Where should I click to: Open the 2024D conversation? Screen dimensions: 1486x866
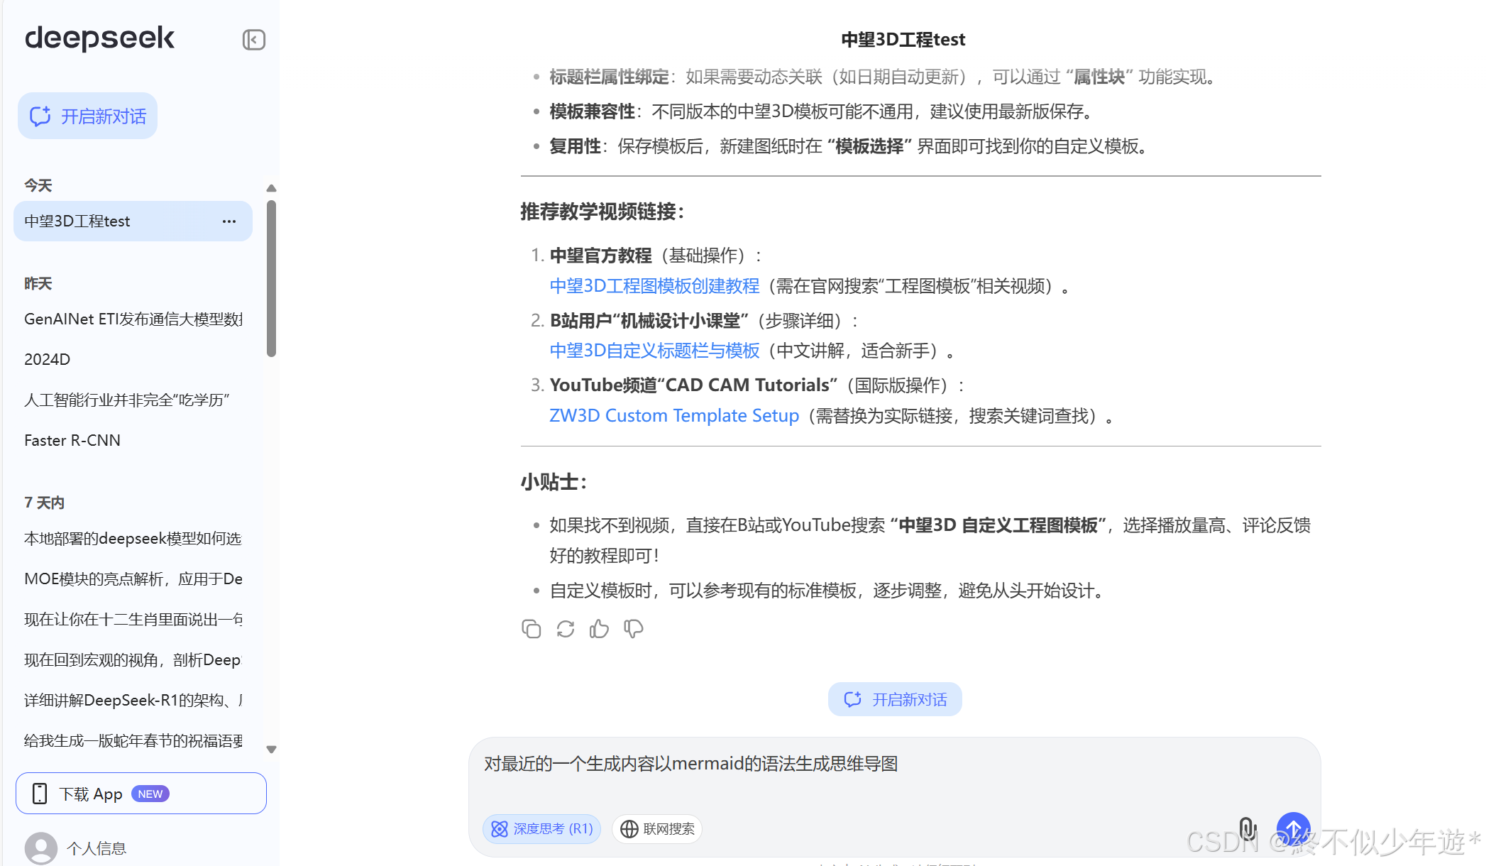48,359
